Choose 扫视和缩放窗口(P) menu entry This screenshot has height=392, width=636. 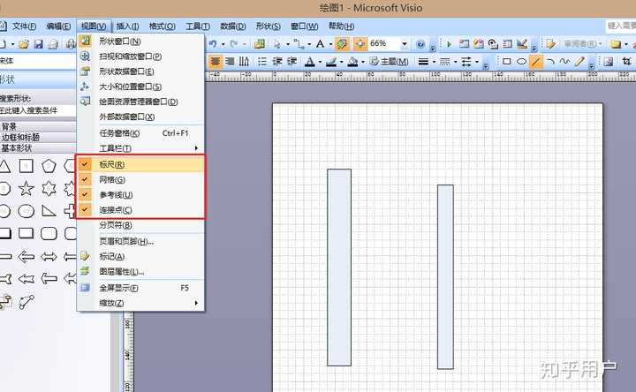coord(140,57)
